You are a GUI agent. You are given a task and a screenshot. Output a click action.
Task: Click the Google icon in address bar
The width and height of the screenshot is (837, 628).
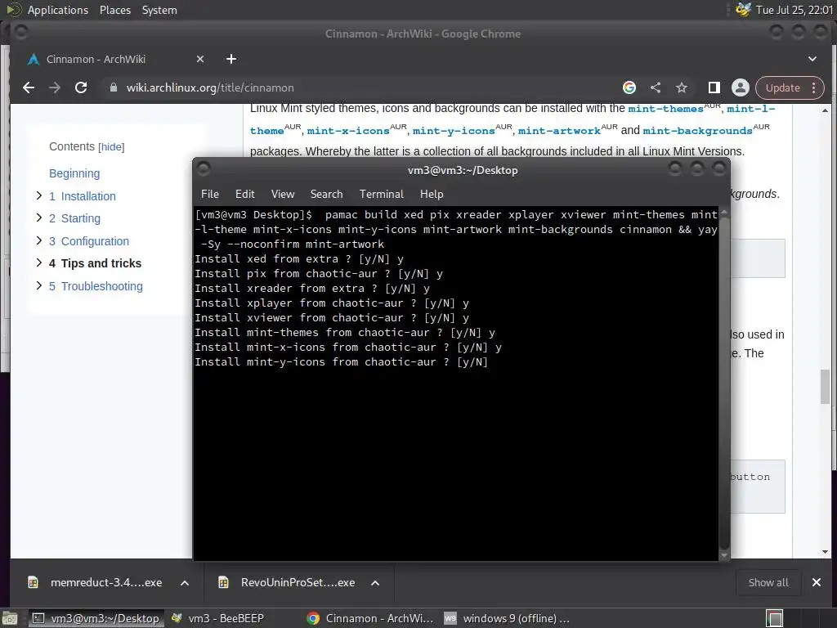click(629, 87)
